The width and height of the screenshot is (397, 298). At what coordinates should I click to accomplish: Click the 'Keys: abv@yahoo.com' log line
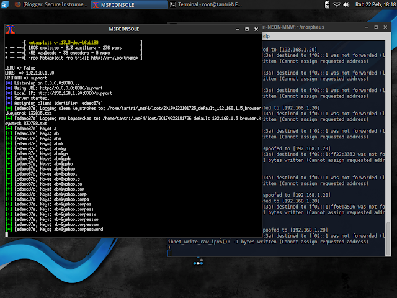pyautogui.click(x=45, y=189)
